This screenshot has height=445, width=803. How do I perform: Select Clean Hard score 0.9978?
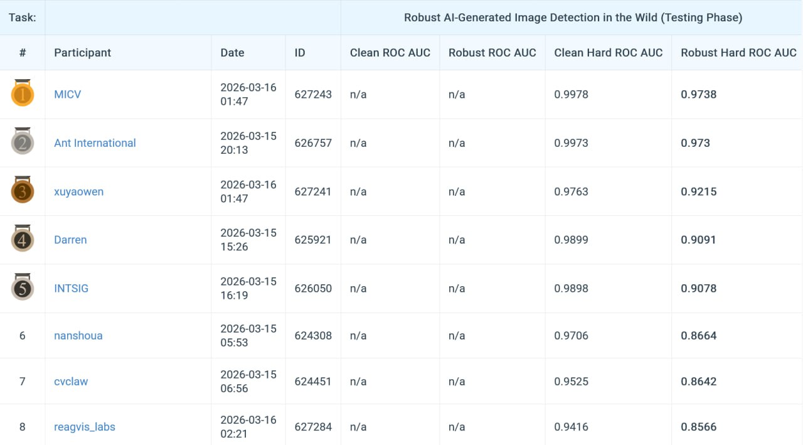tap(572, 94)
